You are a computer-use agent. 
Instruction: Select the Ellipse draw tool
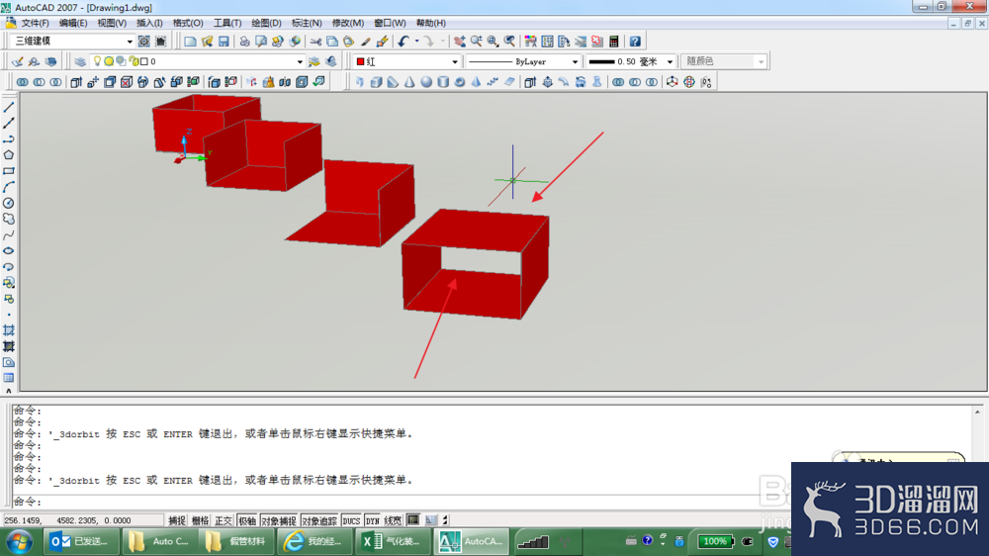pos(9,251)
